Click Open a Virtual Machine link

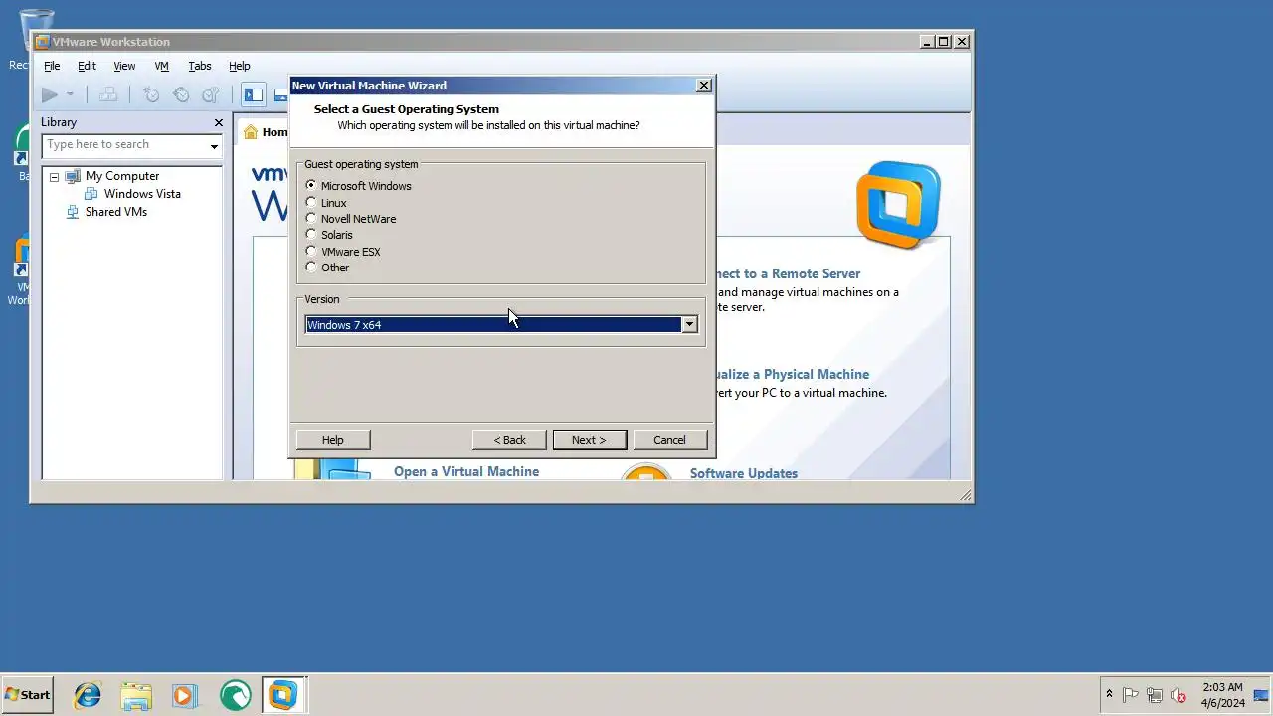[x=466, y=471]
